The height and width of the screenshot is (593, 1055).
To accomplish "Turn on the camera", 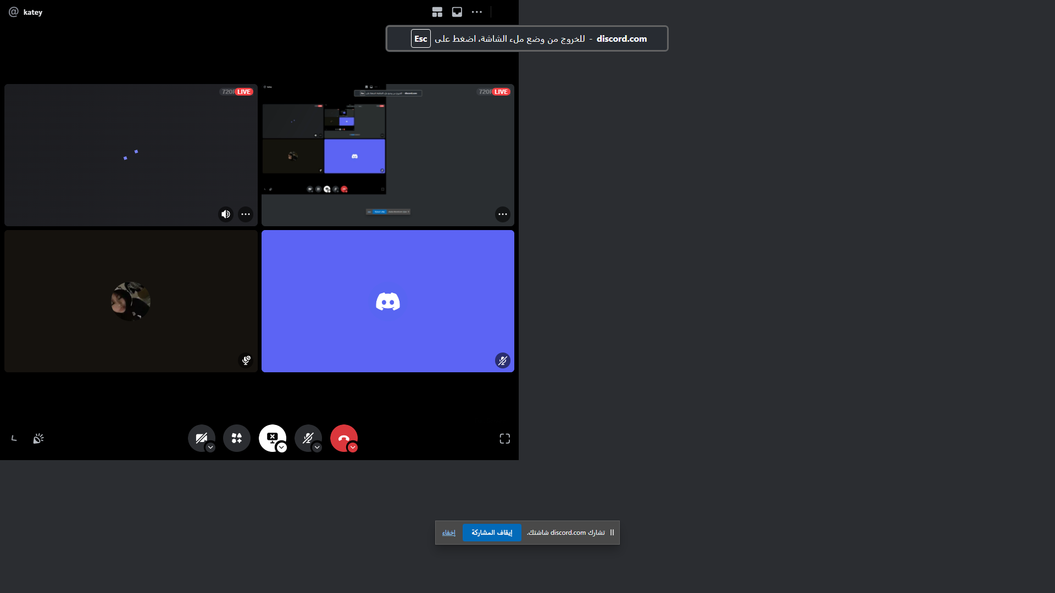I will tap(201, 438).
